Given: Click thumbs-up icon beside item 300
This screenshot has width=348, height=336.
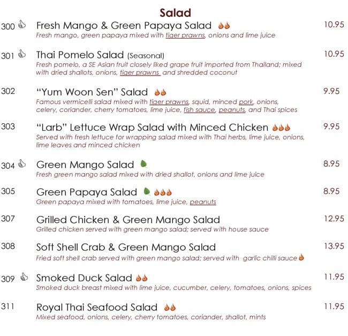Looking at the screenshot, I should [x=22, y=25].
